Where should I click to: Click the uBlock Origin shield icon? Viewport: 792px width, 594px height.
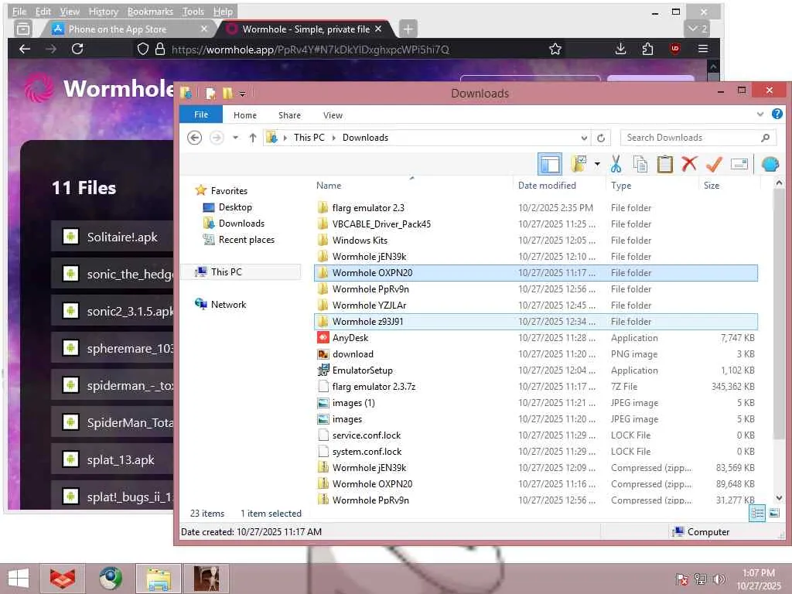coord(674,49)
